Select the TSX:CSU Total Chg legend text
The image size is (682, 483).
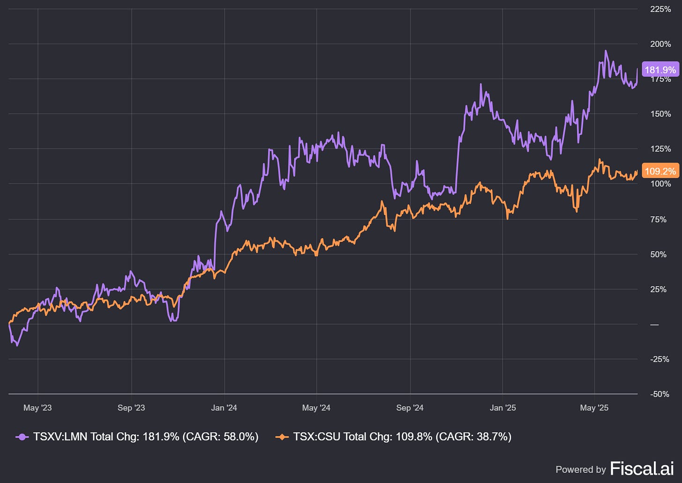coord(402,437)
